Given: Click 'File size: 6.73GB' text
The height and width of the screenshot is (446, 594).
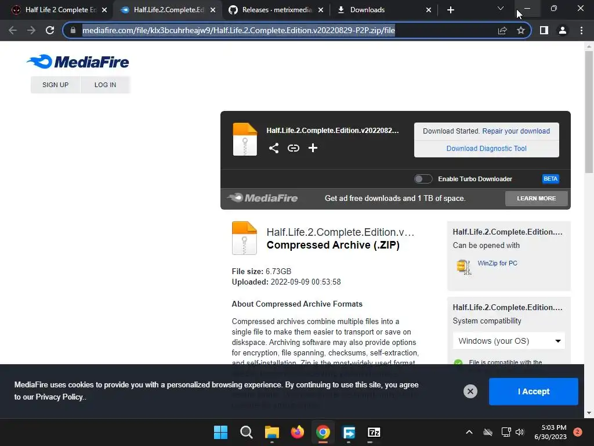Looking at the screenshot, I should tap(262, 271).
